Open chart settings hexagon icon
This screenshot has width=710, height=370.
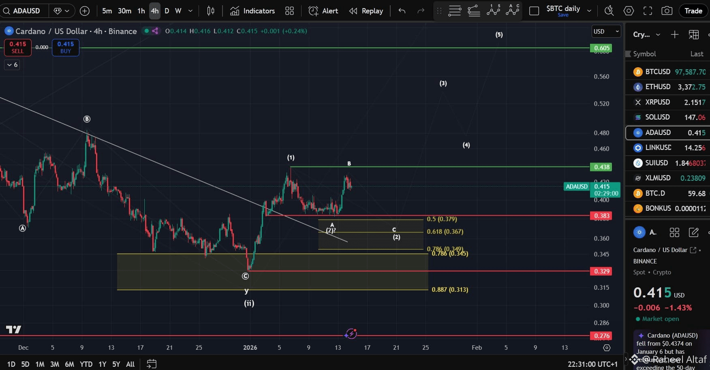629,11
